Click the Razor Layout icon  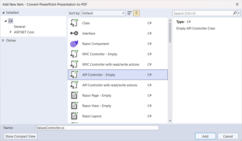click(x=74, y=116)
